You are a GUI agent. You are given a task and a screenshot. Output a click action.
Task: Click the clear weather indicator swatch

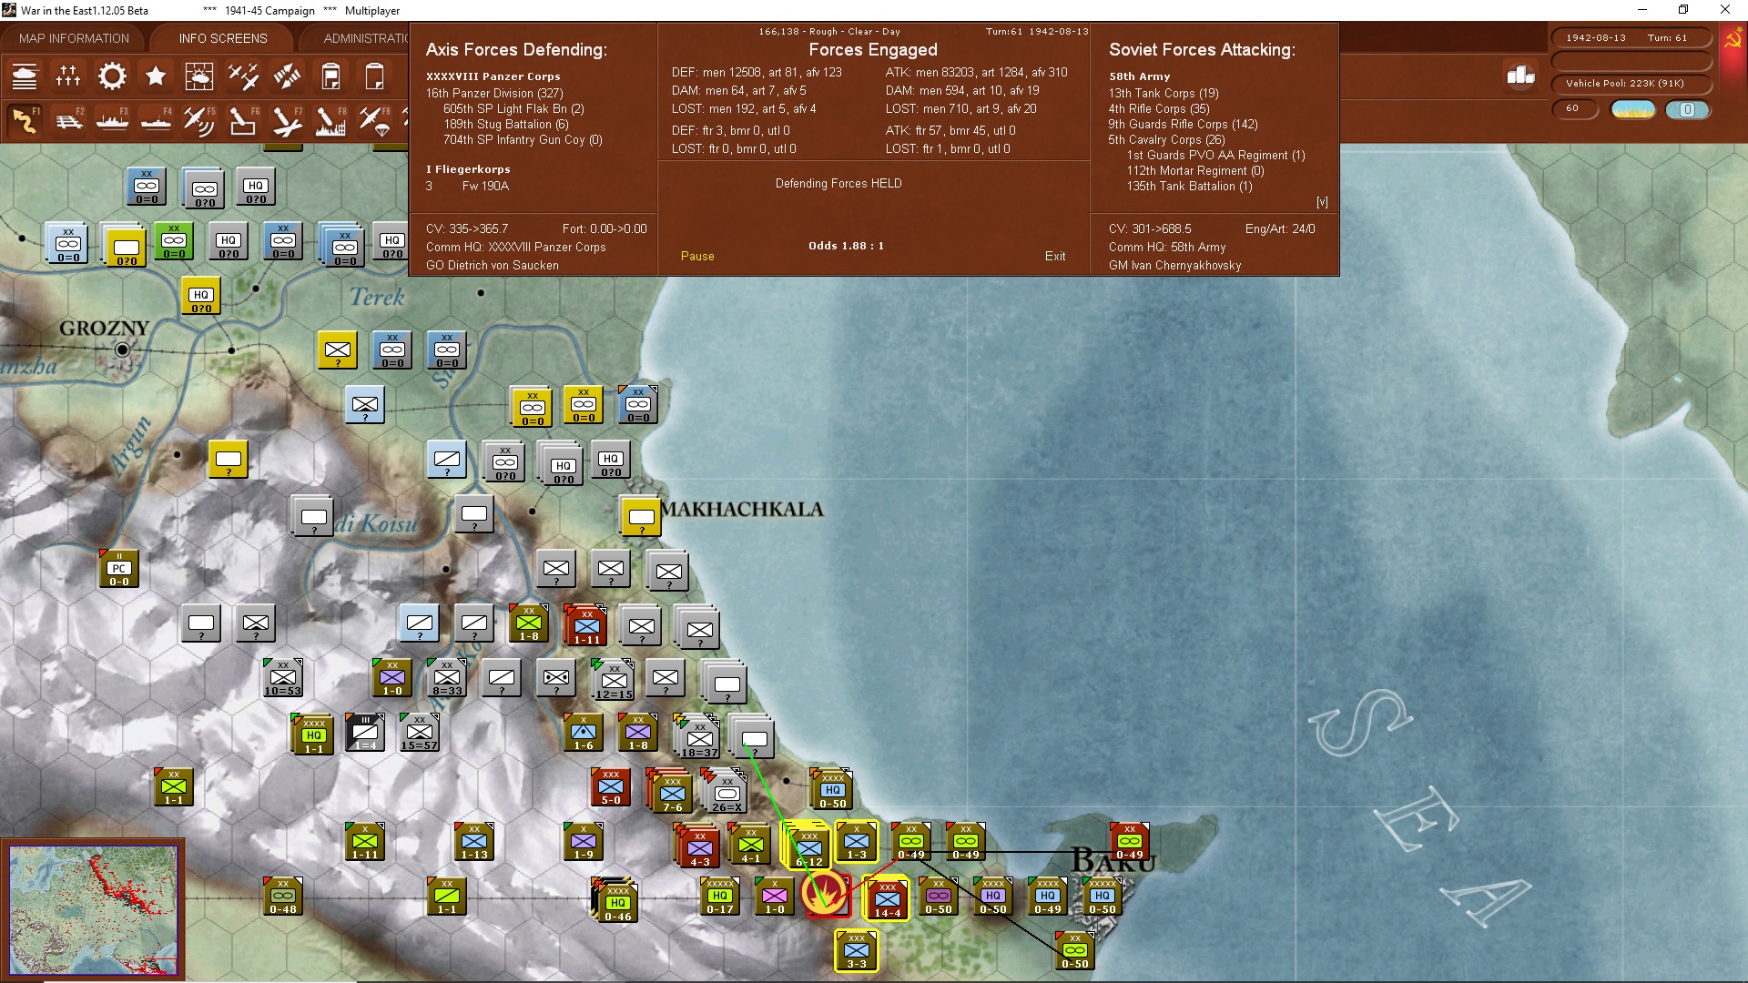click(x=1633, y=109)
